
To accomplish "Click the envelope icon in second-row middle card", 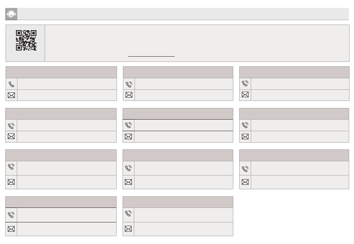I will [129, 137].
